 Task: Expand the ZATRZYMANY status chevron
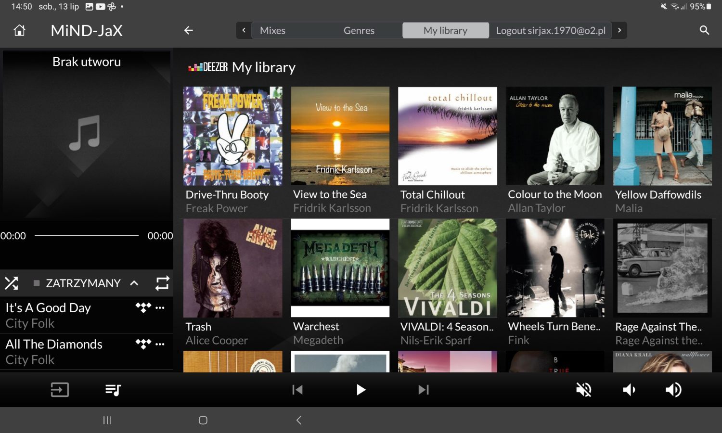[134, 283]
